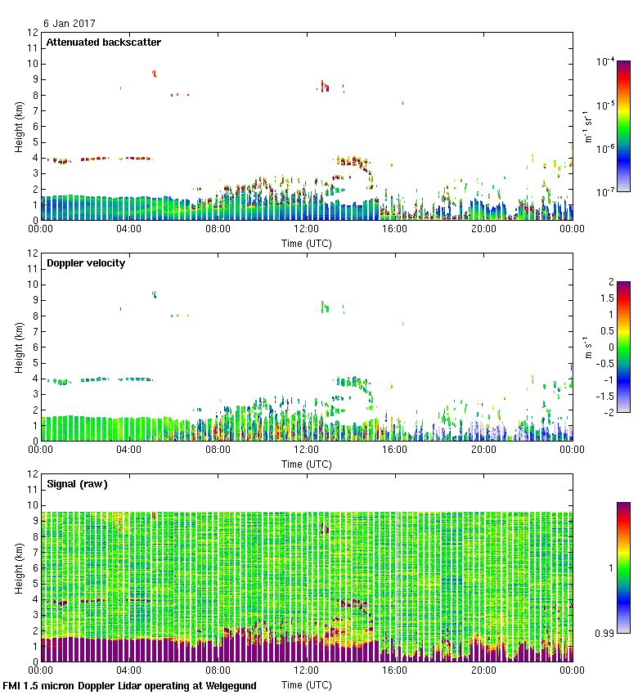Click the 1.5 tick on velocity color bar
Image resolution: width=638 pixels, height=695 pixels.
(608, 298)
